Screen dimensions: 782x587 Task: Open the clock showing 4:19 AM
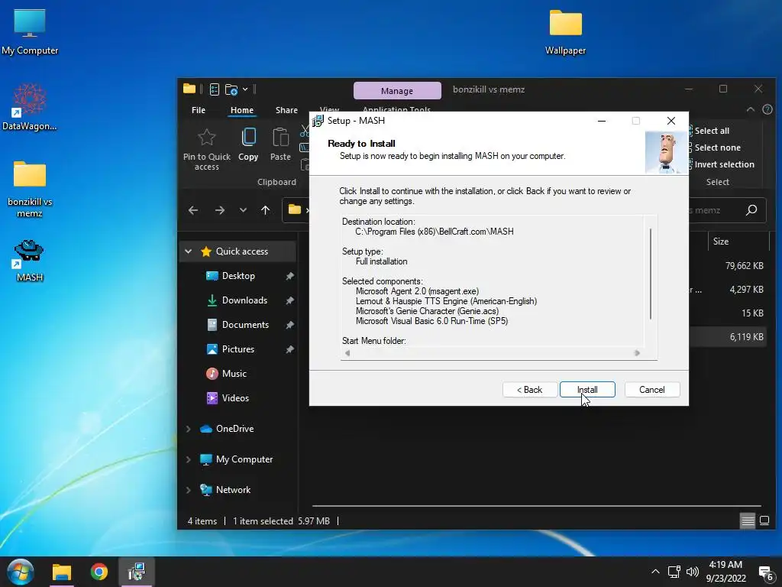[x=726, y=572]
